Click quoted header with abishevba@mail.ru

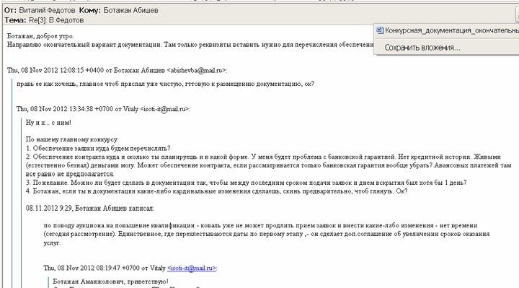click(117, 70)
